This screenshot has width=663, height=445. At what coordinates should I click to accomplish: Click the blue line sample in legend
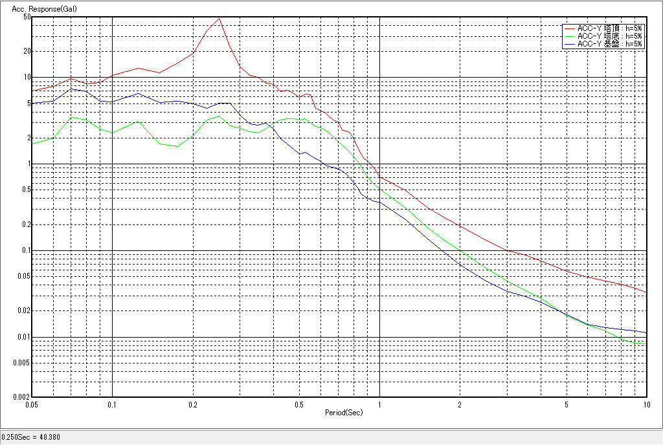(x=569, y=44)
